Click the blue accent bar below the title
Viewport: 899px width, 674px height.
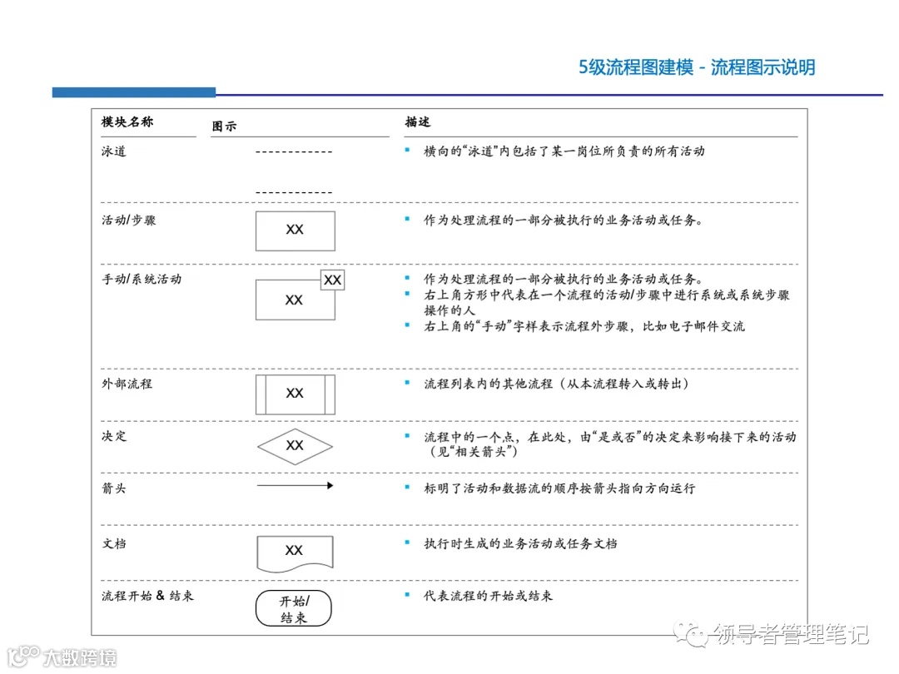pyautogui.click(x=133, y=89)
